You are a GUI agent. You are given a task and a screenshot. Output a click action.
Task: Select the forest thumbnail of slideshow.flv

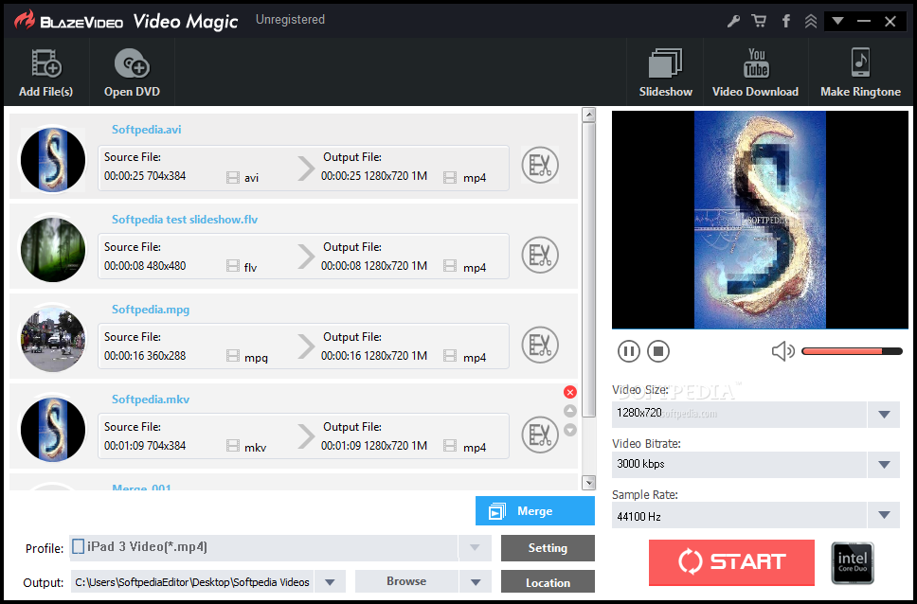(53, 250)
